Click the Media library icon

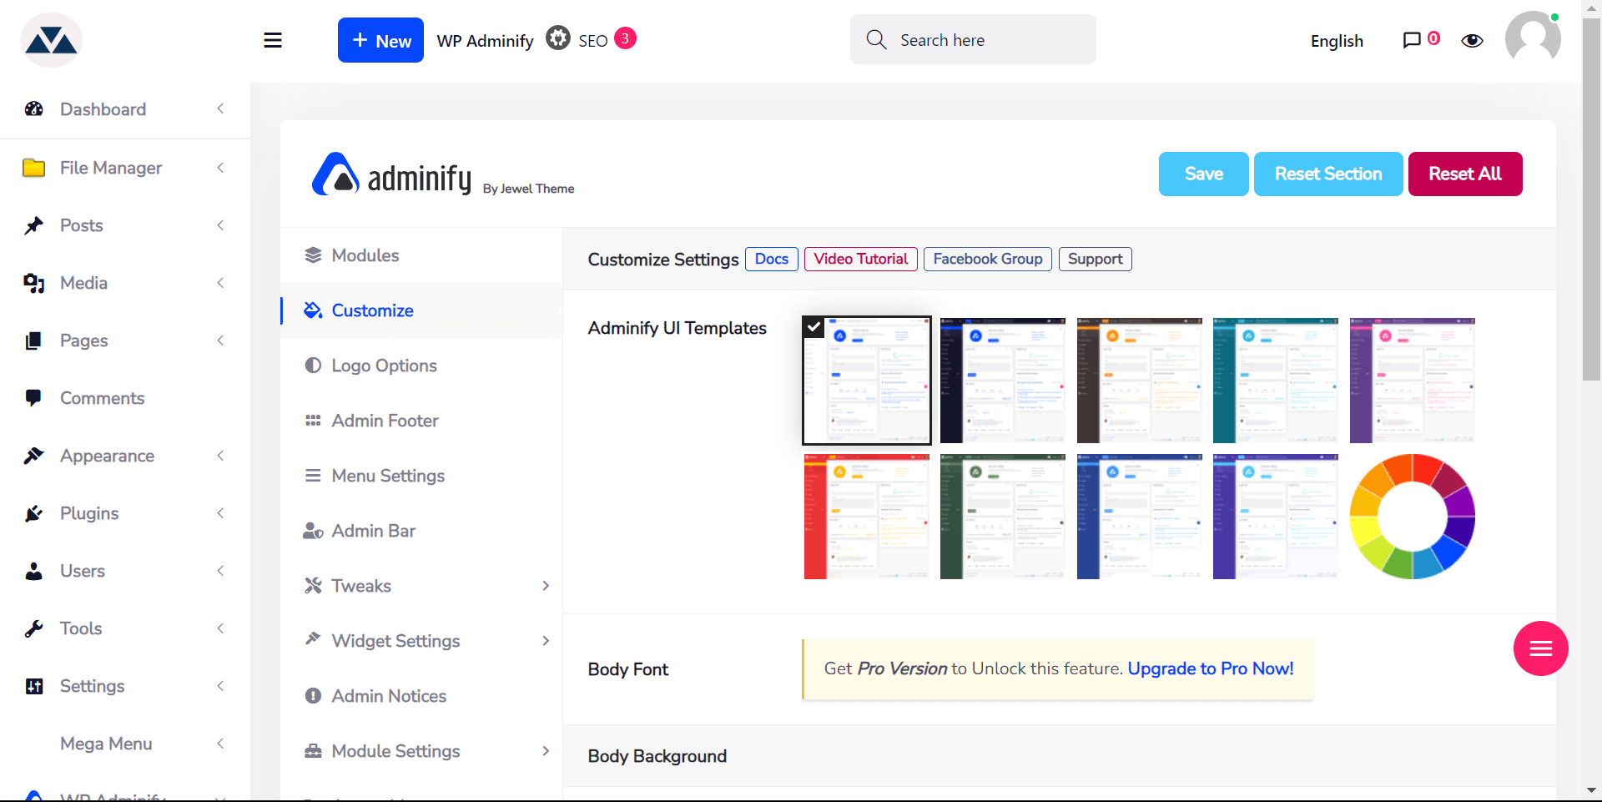(x=33, y=283)
